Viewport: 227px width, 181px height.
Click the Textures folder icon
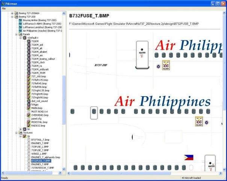(20, 133)
